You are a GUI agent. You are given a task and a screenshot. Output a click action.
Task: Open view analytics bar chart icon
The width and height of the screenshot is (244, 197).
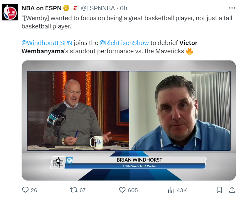click(x=171, y=190)
